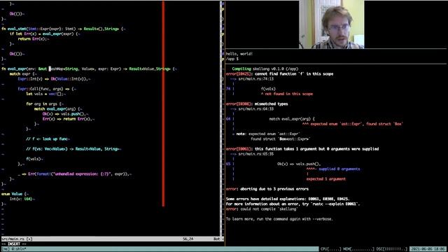This screenshot has width=448, height=252.
Task: Click the 'found struct Box<ast::Expr>' note line
Action: click(x=280, y=139)
